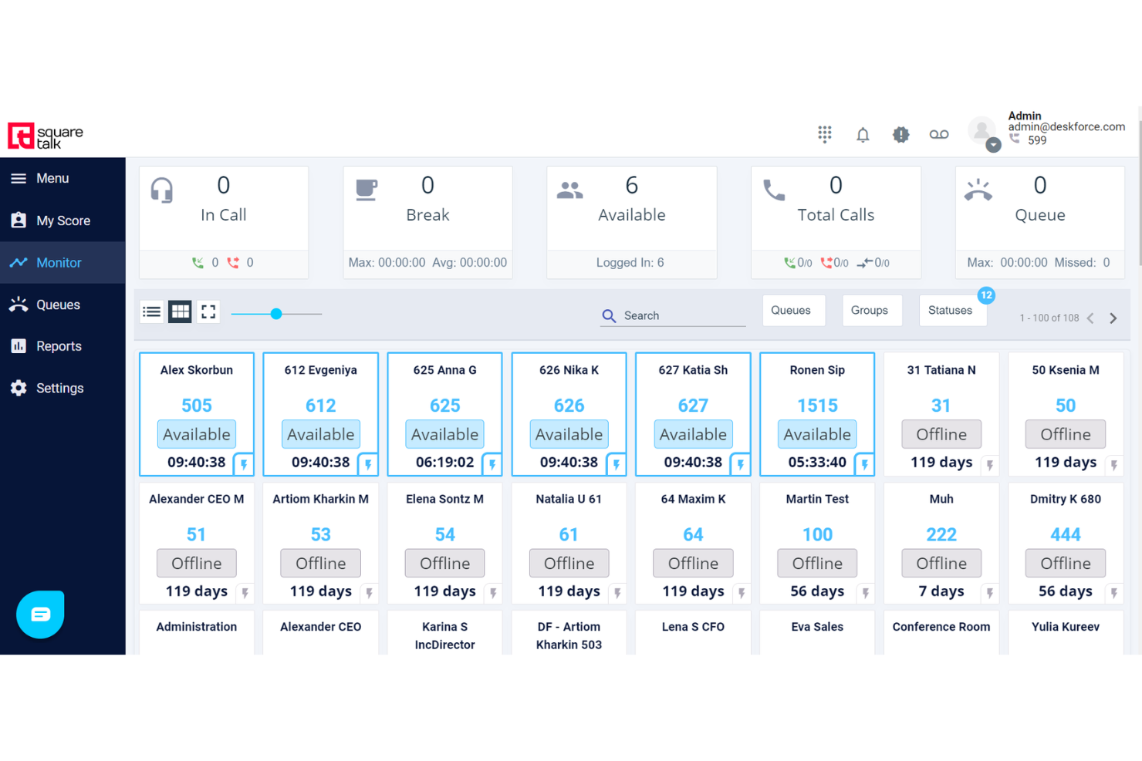Click lightning icon on 50 Ksenia M card
1142x761 pixels.
1114,465
